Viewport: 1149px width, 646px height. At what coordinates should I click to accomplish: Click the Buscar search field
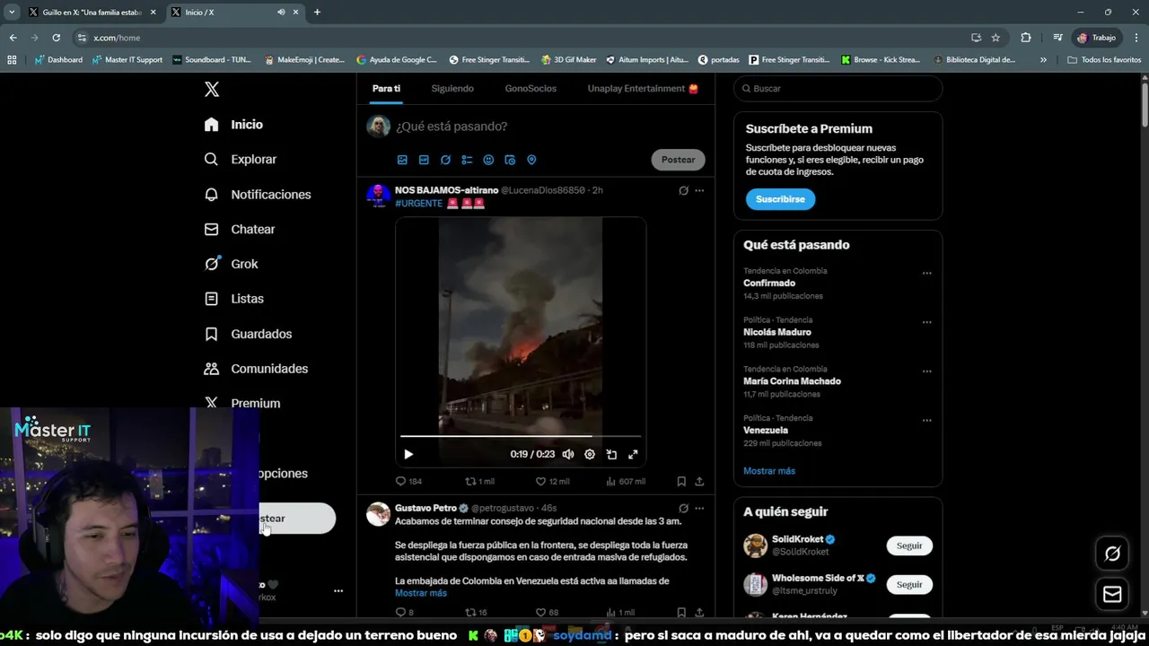coord(838,89)
